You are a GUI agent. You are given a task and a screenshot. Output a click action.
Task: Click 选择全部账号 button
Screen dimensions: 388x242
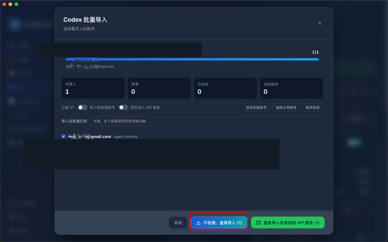pyautogui.click(x=256, y=107)
